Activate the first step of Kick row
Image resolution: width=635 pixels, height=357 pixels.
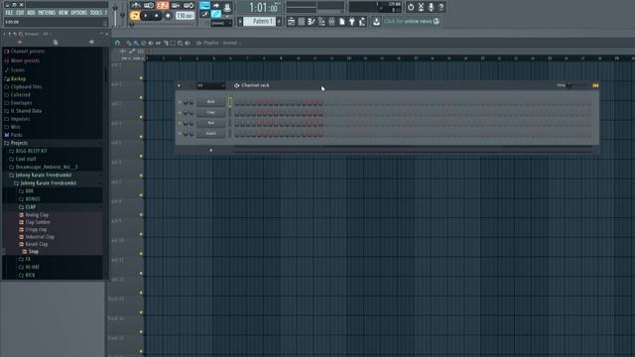[237, 102]
